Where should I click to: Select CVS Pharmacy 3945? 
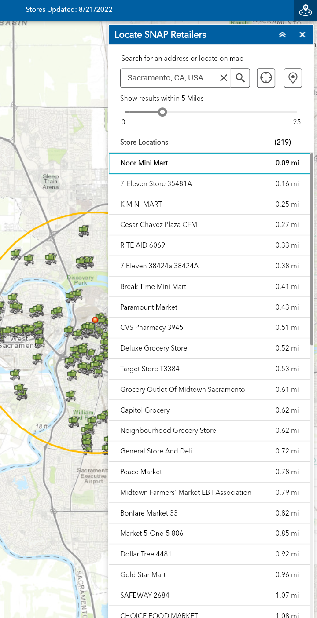210,328
